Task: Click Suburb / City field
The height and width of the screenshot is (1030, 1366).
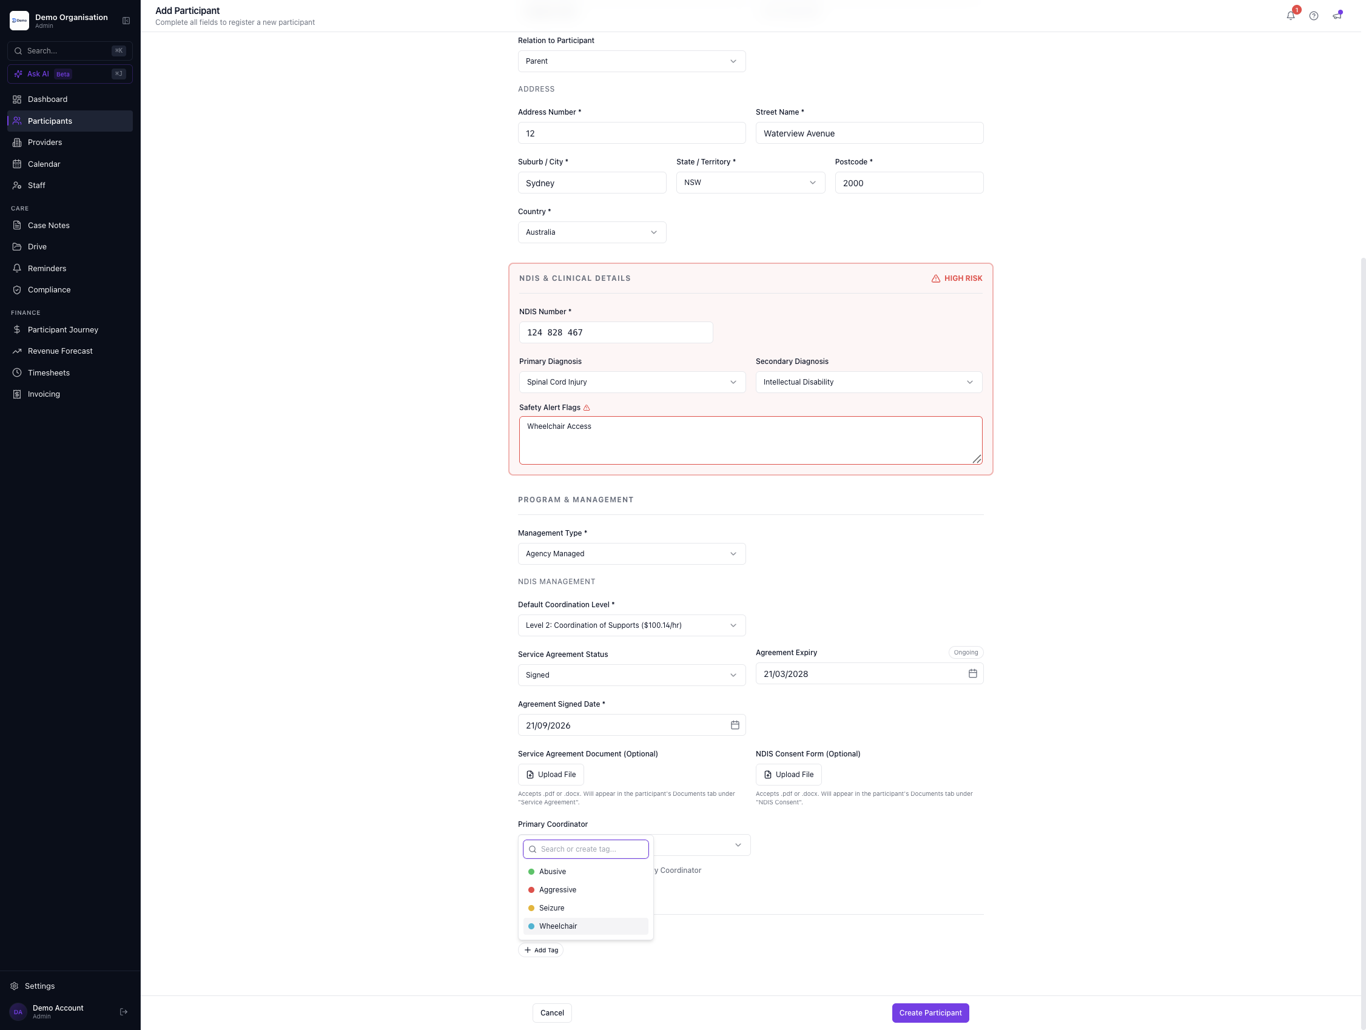Action: (591, 183)
